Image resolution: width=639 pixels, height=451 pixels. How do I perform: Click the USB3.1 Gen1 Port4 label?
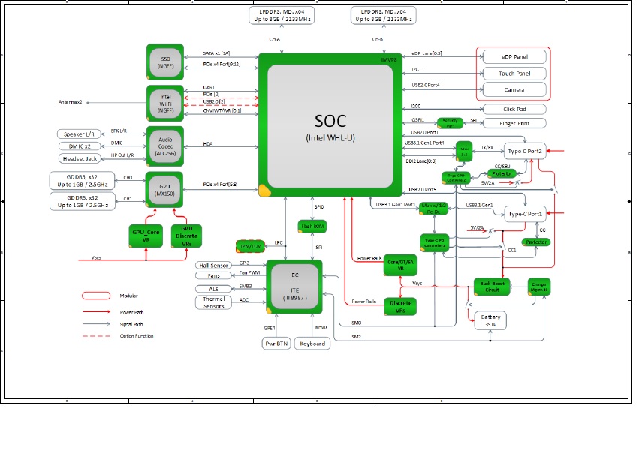(x=424, y=143)
